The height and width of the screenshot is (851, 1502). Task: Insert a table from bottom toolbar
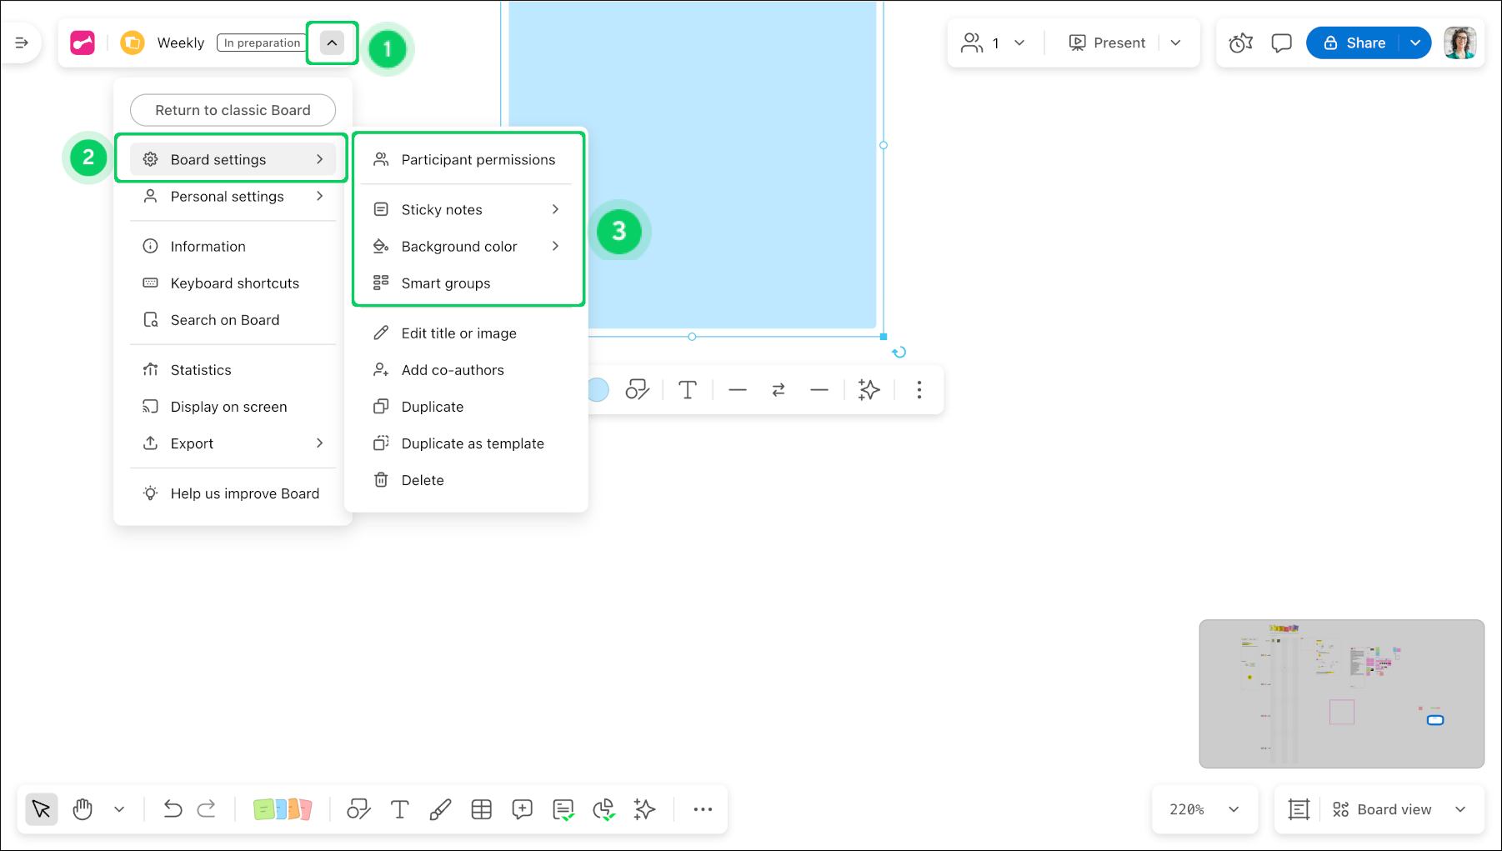482,809
